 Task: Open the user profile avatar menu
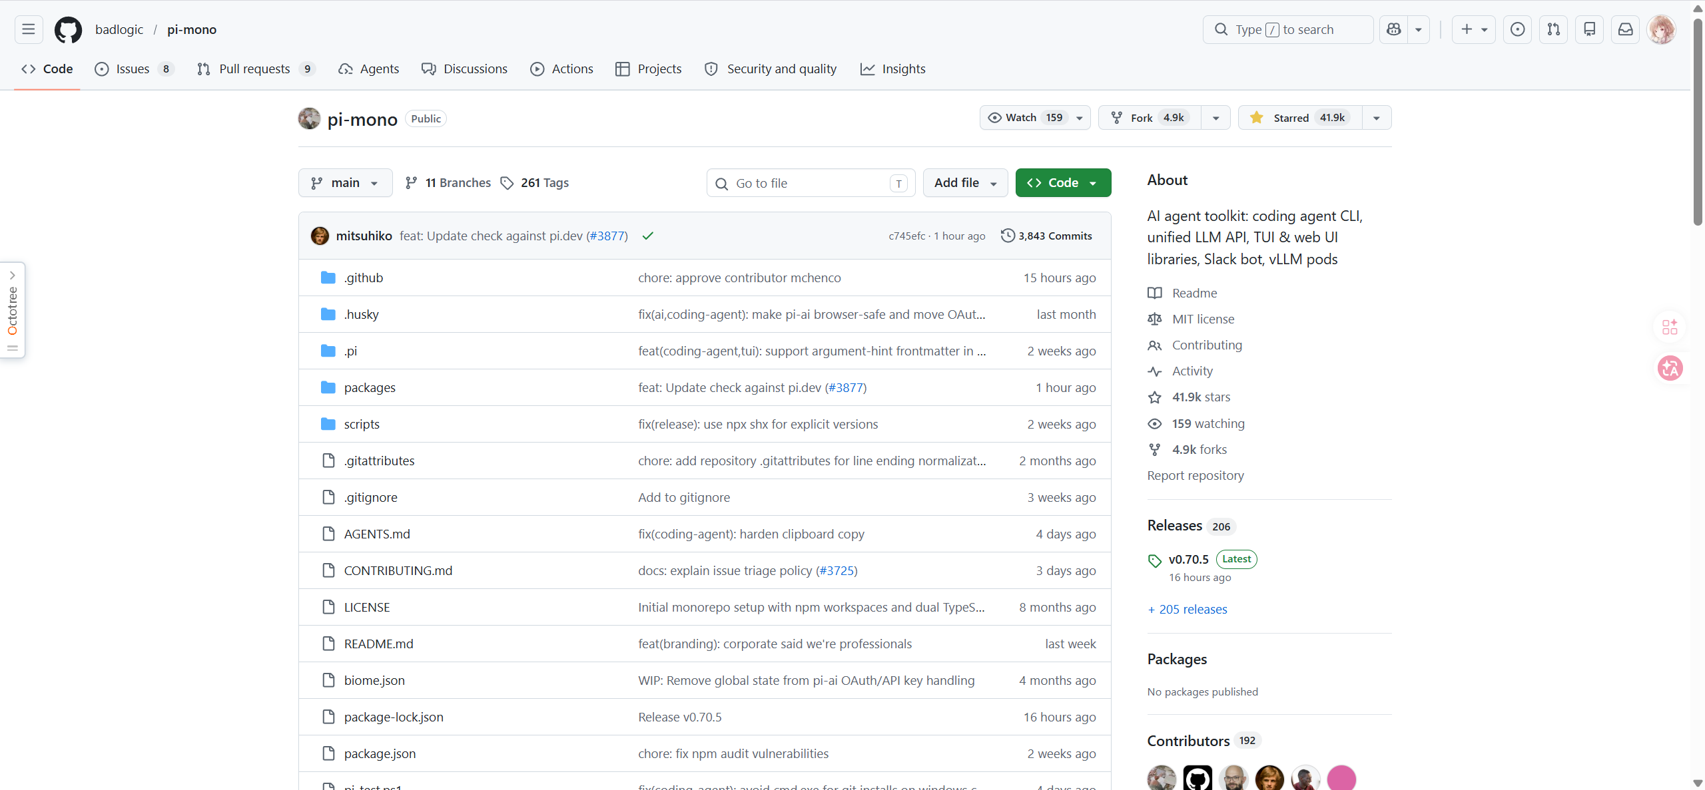(1661, 29)
